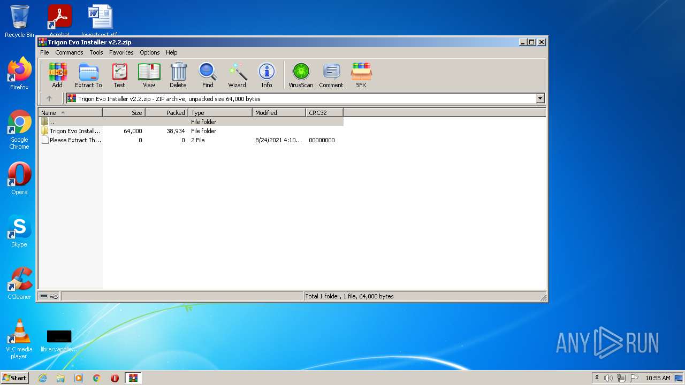This screenshot has height=385, width=685.
Task: Start VirusScan on the archive
Action: tap(301, 75)
